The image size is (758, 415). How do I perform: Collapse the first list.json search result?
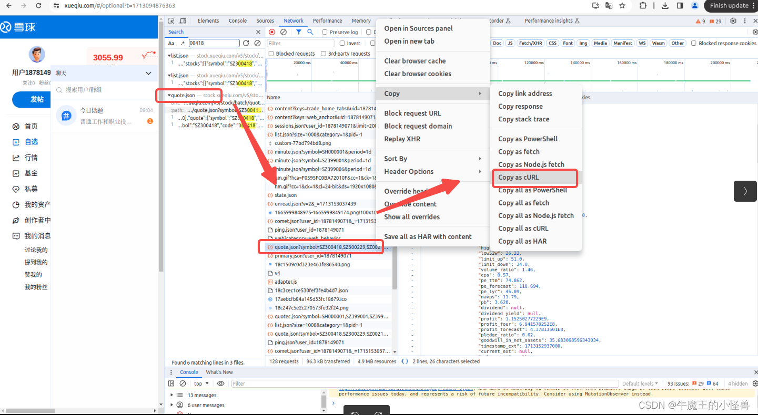169,56
